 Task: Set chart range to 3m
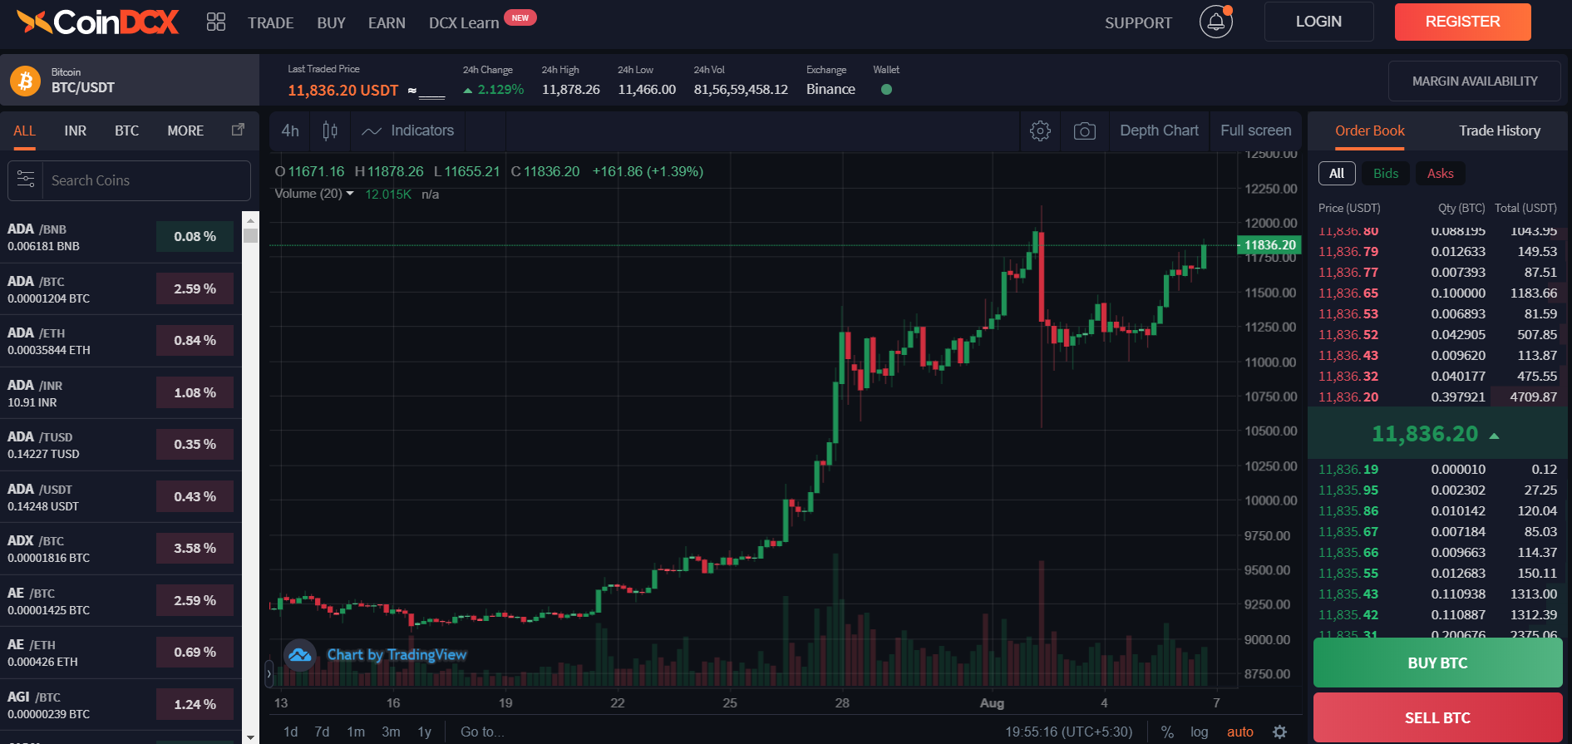pos(391,732)
